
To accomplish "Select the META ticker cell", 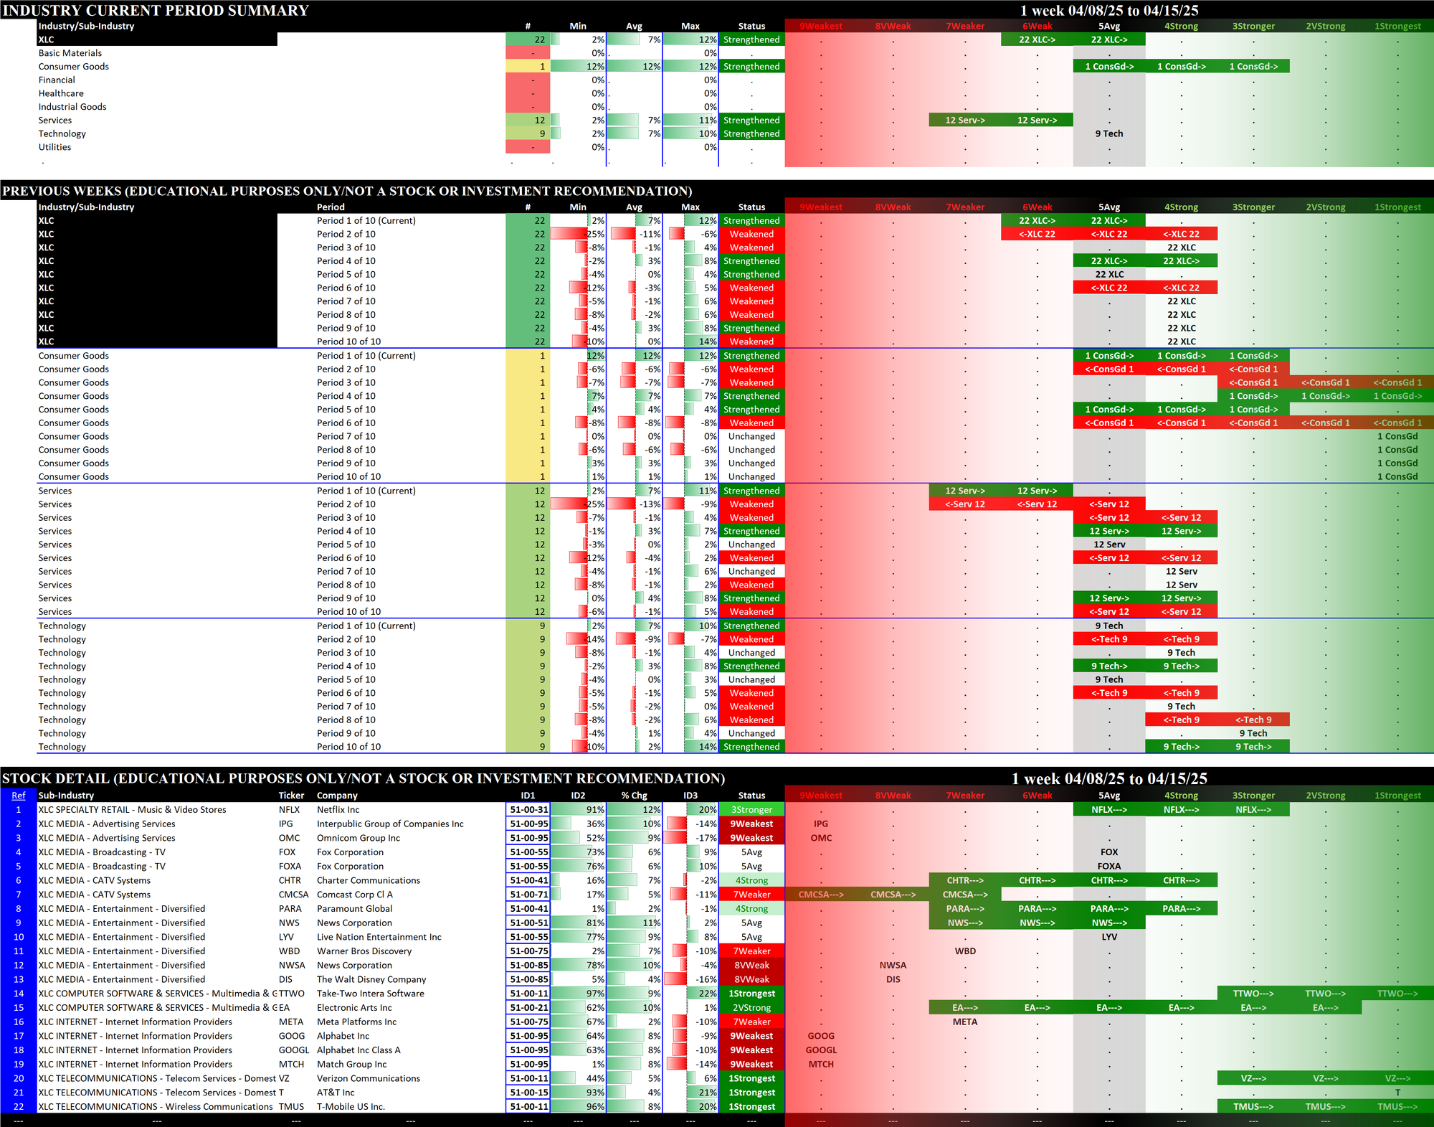I will click(290, 1022).
